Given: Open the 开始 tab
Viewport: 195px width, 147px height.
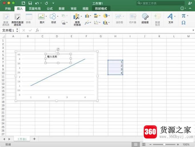Looking at the screenshot, I should (x=8, y=9).
